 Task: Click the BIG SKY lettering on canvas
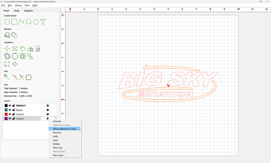click(168, 80)
